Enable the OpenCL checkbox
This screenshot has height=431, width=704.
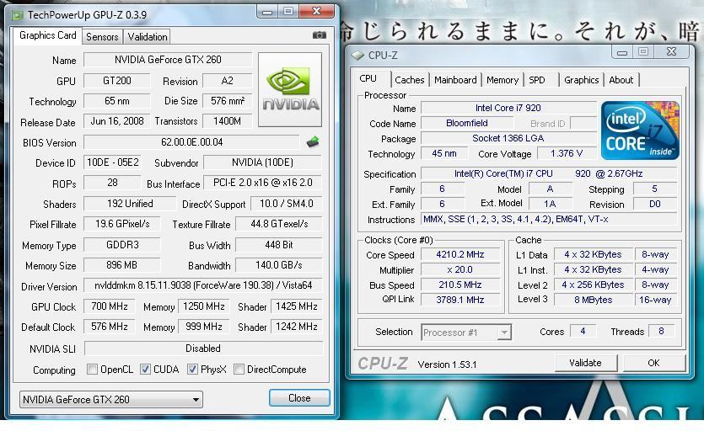92,369
